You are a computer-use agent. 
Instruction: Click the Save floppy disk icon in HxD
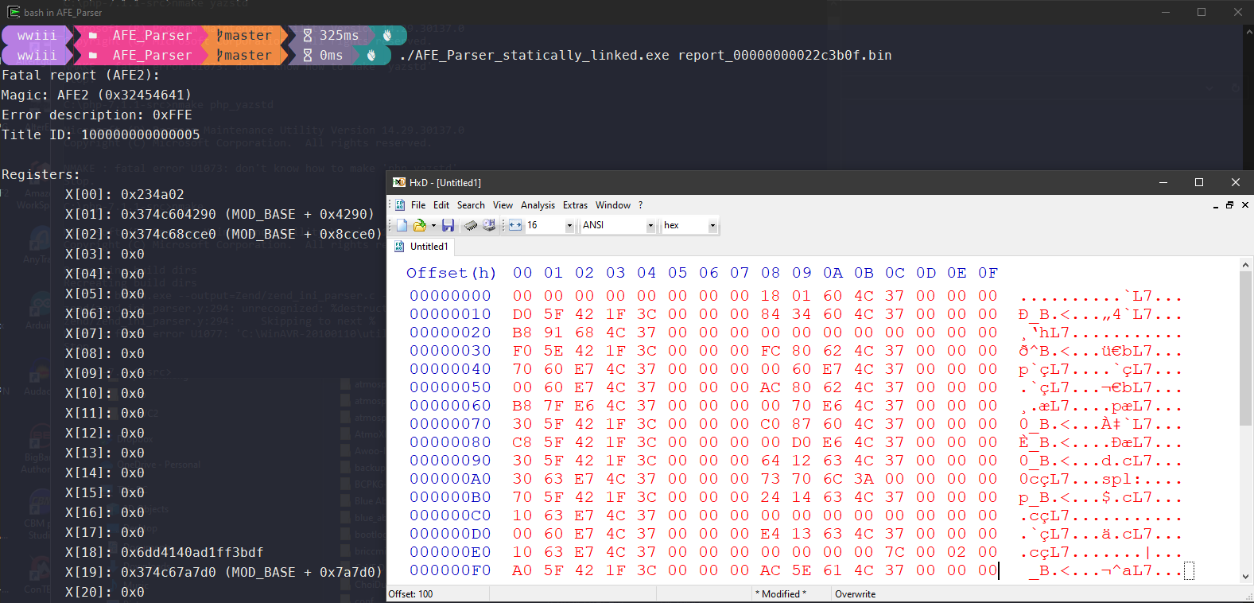tap(448, 226)
